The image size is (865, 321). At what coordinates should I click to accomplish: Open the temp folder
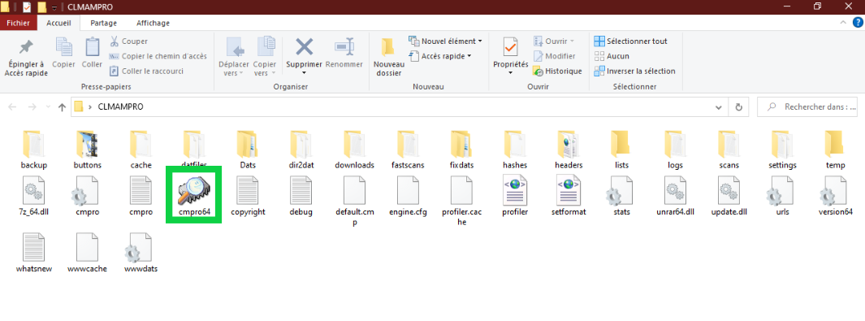point(836,150)
